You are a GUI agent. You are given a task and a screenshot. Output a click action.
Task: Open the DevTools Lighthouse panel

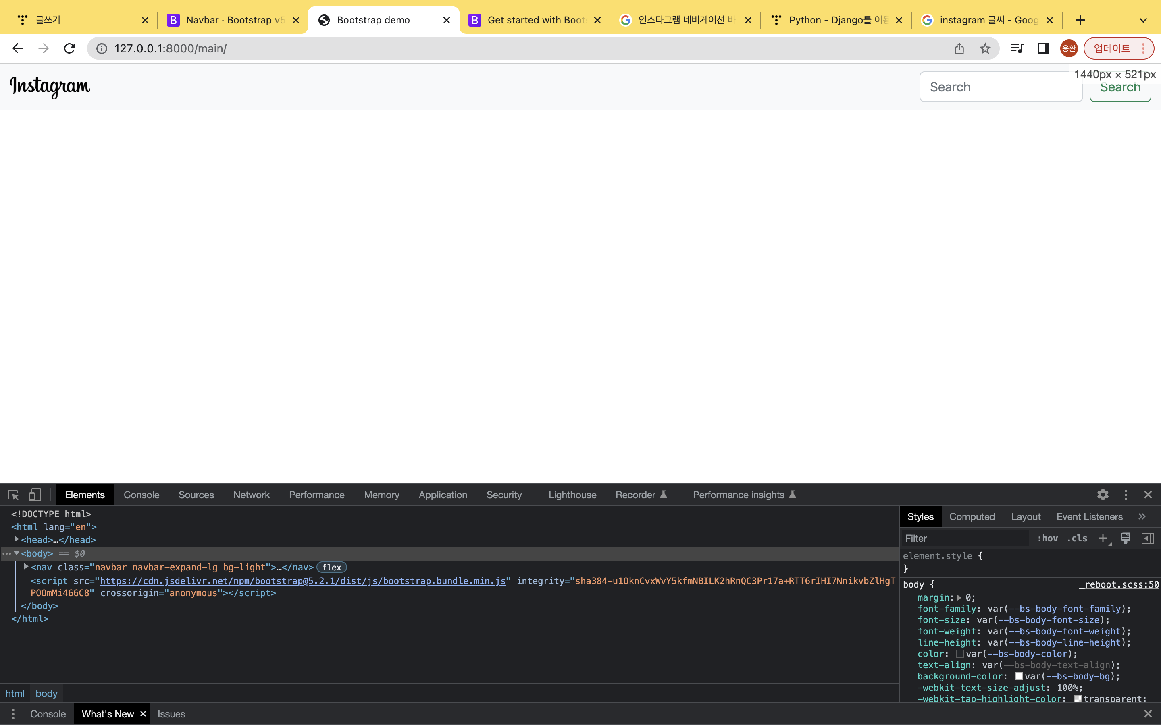click(x=572, y=495)
